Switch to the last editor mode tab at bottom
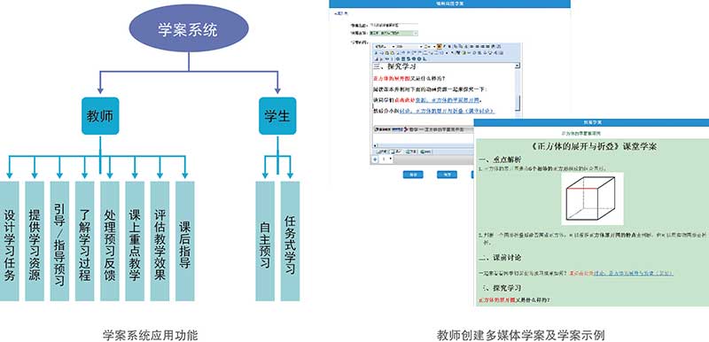 point(425,152)
